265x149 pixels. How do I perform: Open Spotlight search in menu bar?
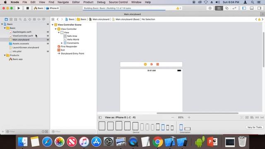(x=252, y=2)
